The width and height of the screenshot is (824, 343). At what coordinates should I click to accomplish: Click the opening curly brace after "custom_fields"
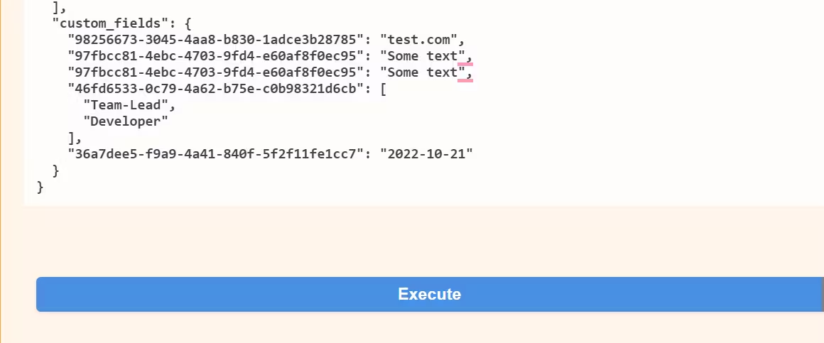click(188, 23)
